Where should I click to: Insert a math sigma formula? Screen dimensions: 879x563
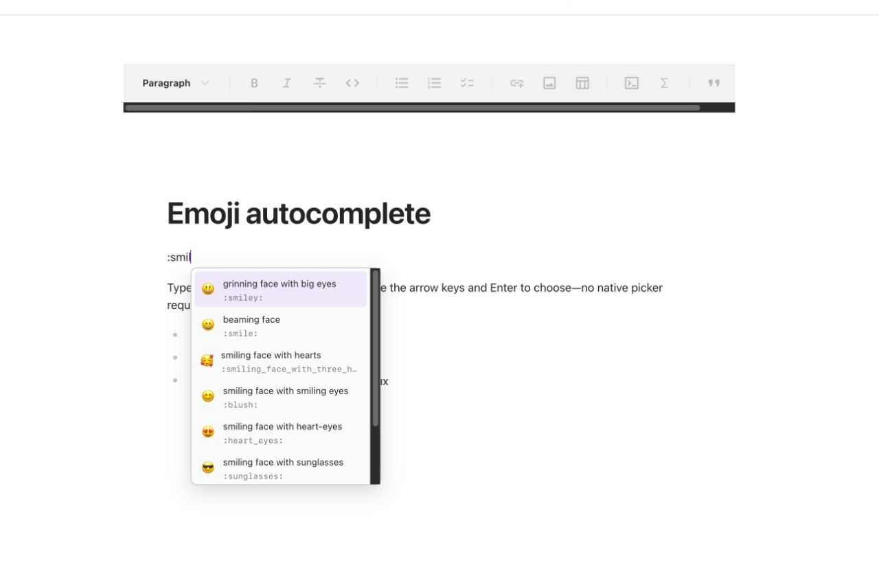pos(665,83)
